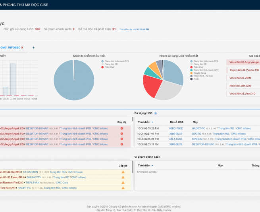Close the CMC_INFOSEC tab with red X
Image resolution: width=260 pixels, height=212 pixels.
(22, 48)
